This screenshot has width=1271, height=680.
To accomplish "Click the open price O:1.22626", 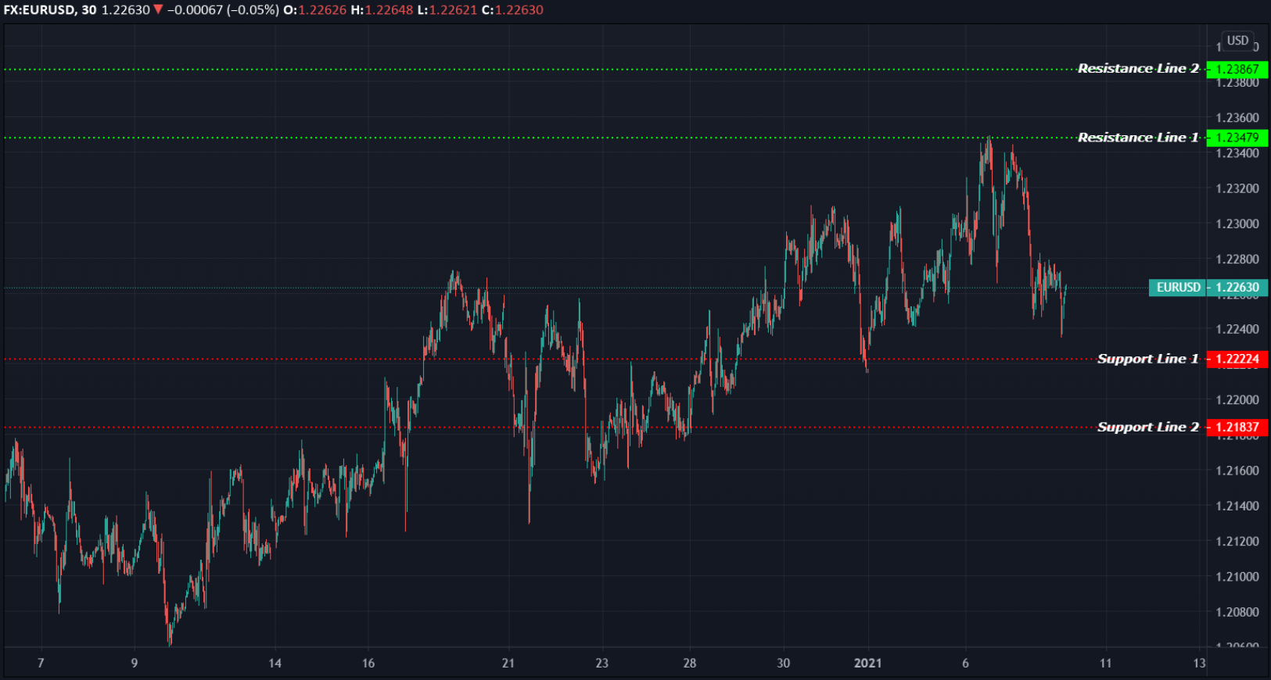I will click(x=314, y=10).
